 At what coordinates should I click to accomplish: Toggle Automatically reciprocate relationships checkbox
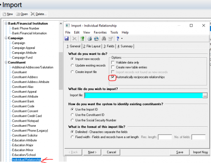point(113,77)
